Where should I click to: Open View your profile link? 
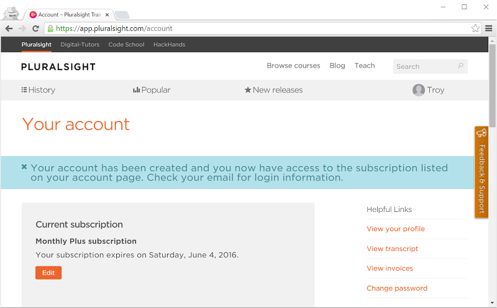coord(396,229)
